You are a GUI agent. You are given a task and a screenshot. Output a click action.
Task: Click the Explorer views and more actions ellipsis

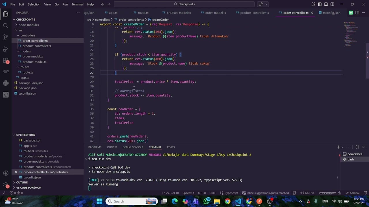coord(78,13)
